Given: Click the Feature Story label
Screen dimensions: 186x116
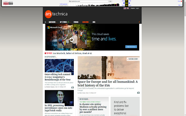Looking at the screenshot, I should click(133, 59).
